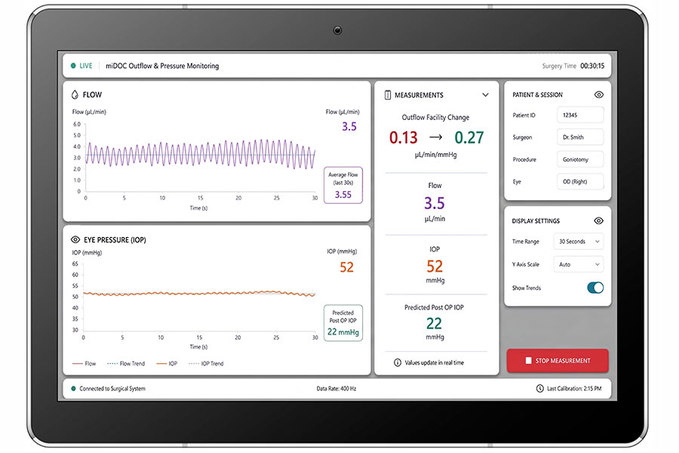The height and width of the screenshot is (453, 679).
Task: Click the Procedure field showing Goniotomy
Action: coord(580,159)
